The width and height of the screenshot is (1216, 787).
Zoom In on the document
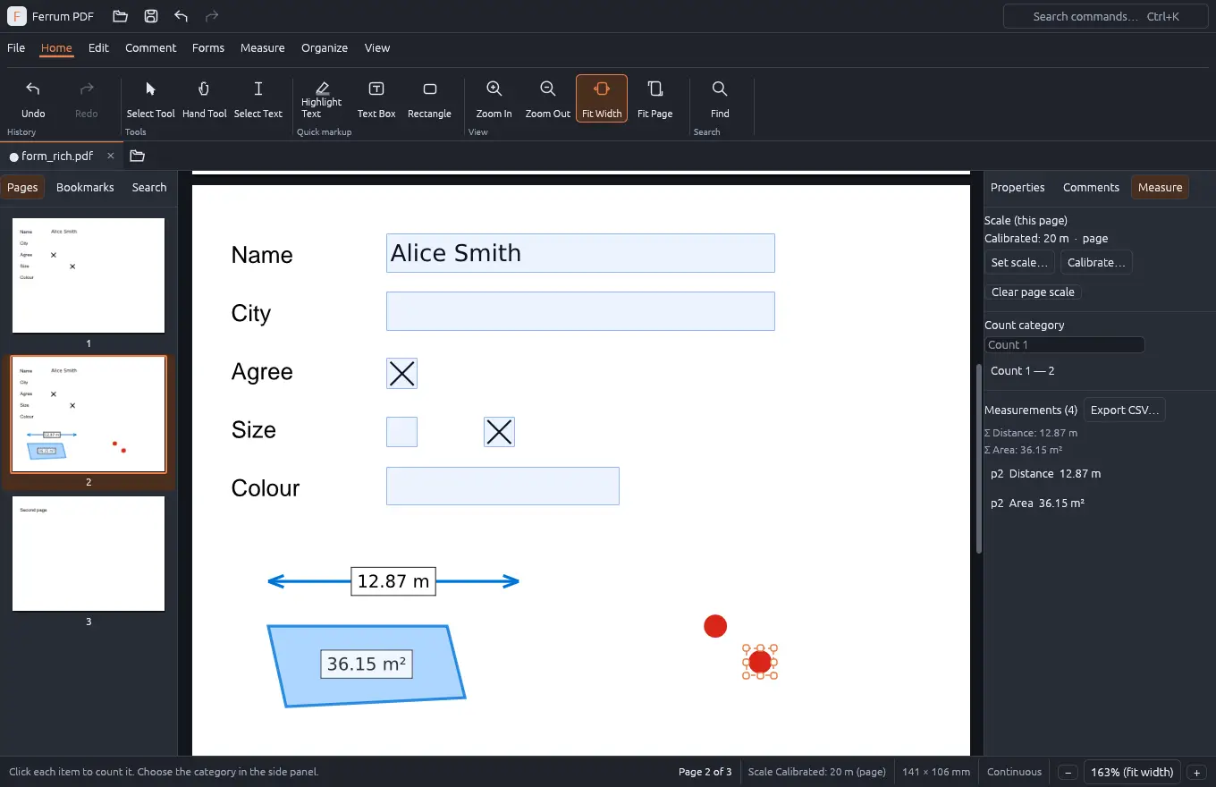click(494, 98)
